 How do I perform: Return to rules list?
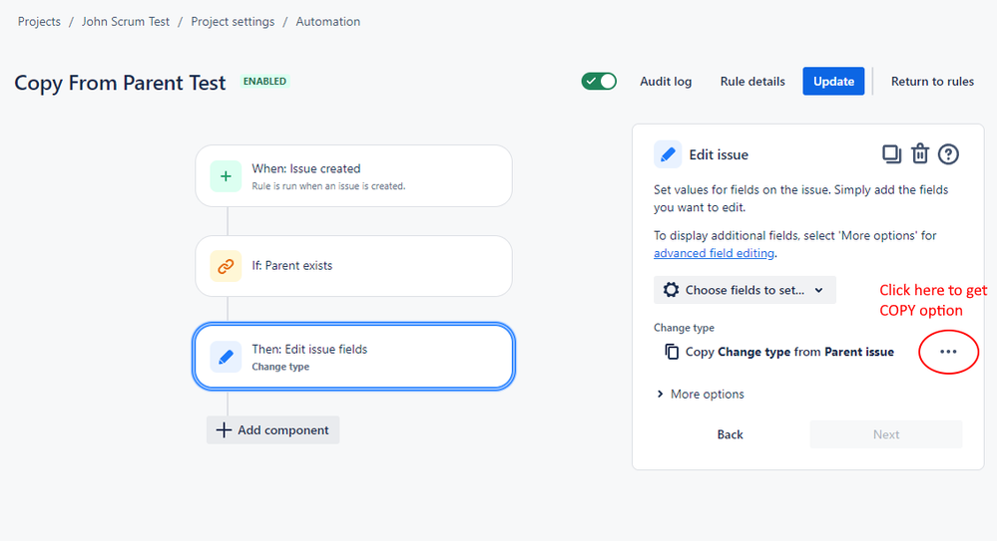click(932, 82)
